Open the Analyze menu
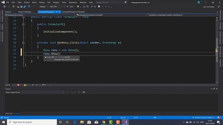223x125 pixels. [56, 2]
